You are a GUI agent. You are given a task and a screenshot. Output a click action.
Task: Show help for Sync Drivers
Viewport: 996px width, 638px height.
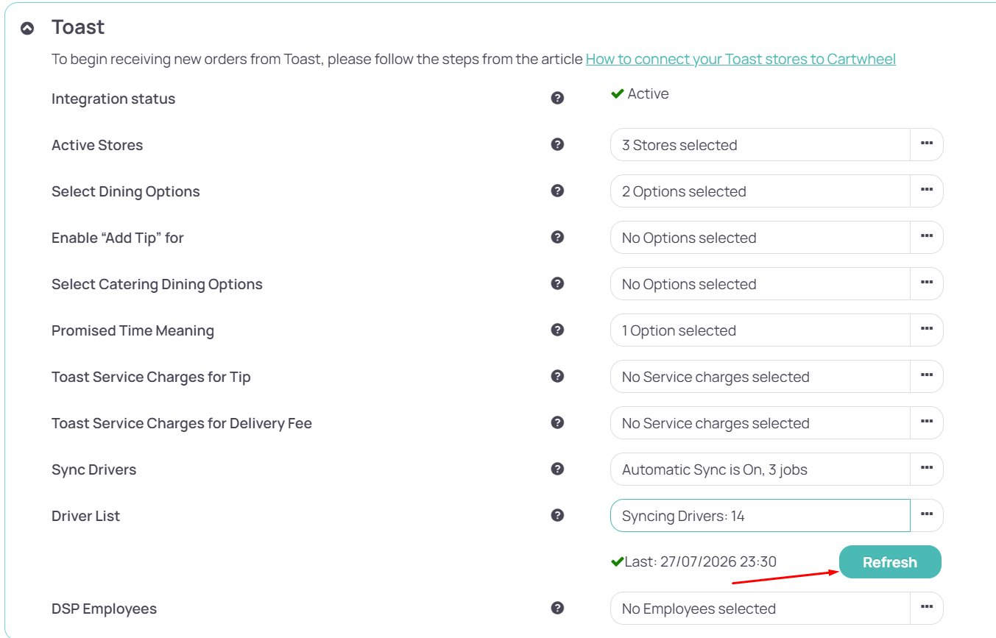(557, 469)
